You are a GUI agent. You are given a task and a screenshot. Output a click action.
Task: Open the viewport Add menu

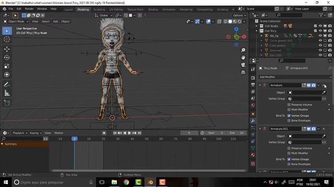pos(55,21)
